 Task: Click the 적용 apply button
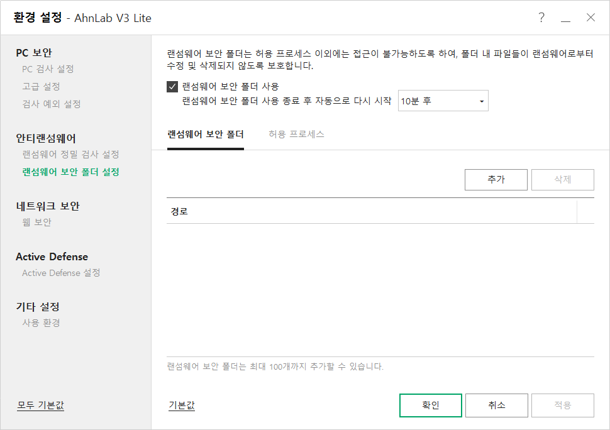(563, 405)
